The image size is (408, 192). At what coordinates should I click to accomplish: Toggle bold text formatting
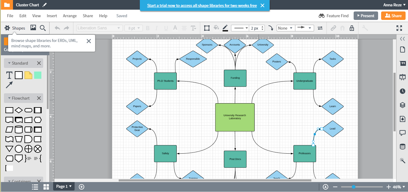pos(148,28)
